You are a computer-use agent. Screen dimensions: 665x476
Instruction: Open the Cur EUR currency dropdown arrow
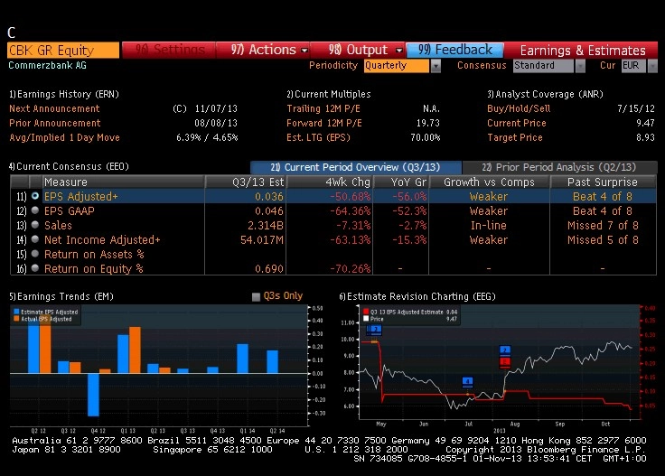tap(652, 66)
